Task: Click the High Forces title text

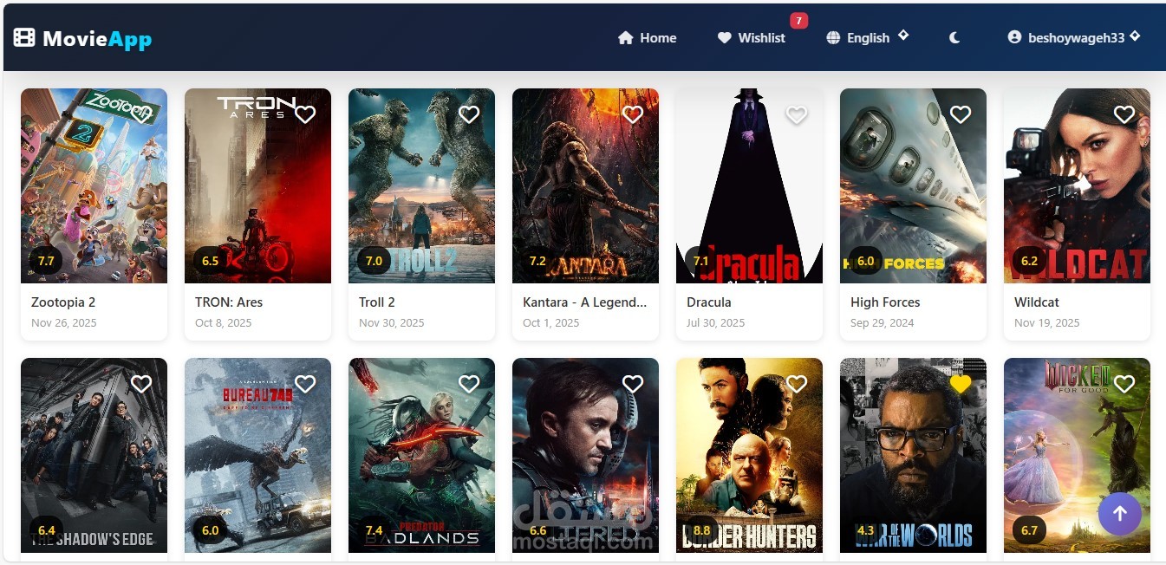Action: pos(885,302)
